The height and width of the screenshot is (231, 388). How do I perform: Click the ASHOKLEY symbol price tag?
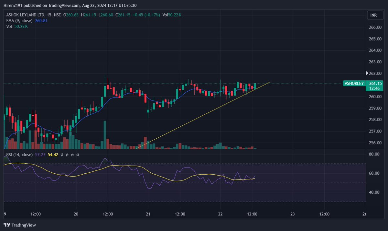(x=354, y=83)
